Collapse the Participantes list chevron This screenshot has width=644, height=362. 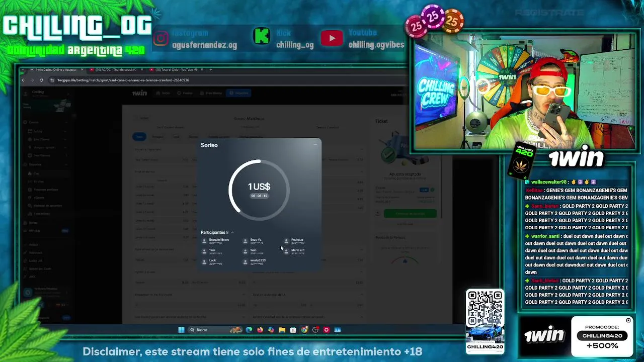pyautogui.click(x=232, y=233)
